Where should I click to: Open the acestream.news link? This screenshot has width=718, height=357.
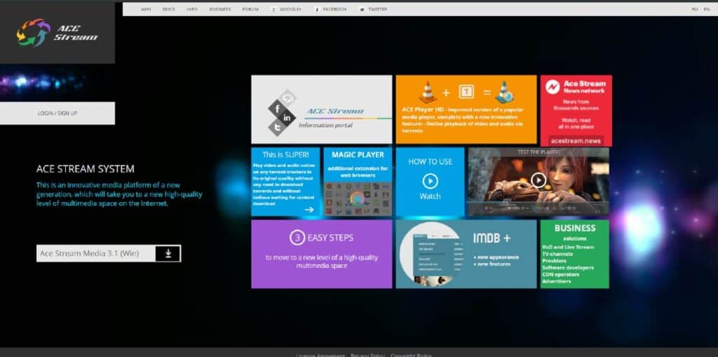click(x=576, y=141)
